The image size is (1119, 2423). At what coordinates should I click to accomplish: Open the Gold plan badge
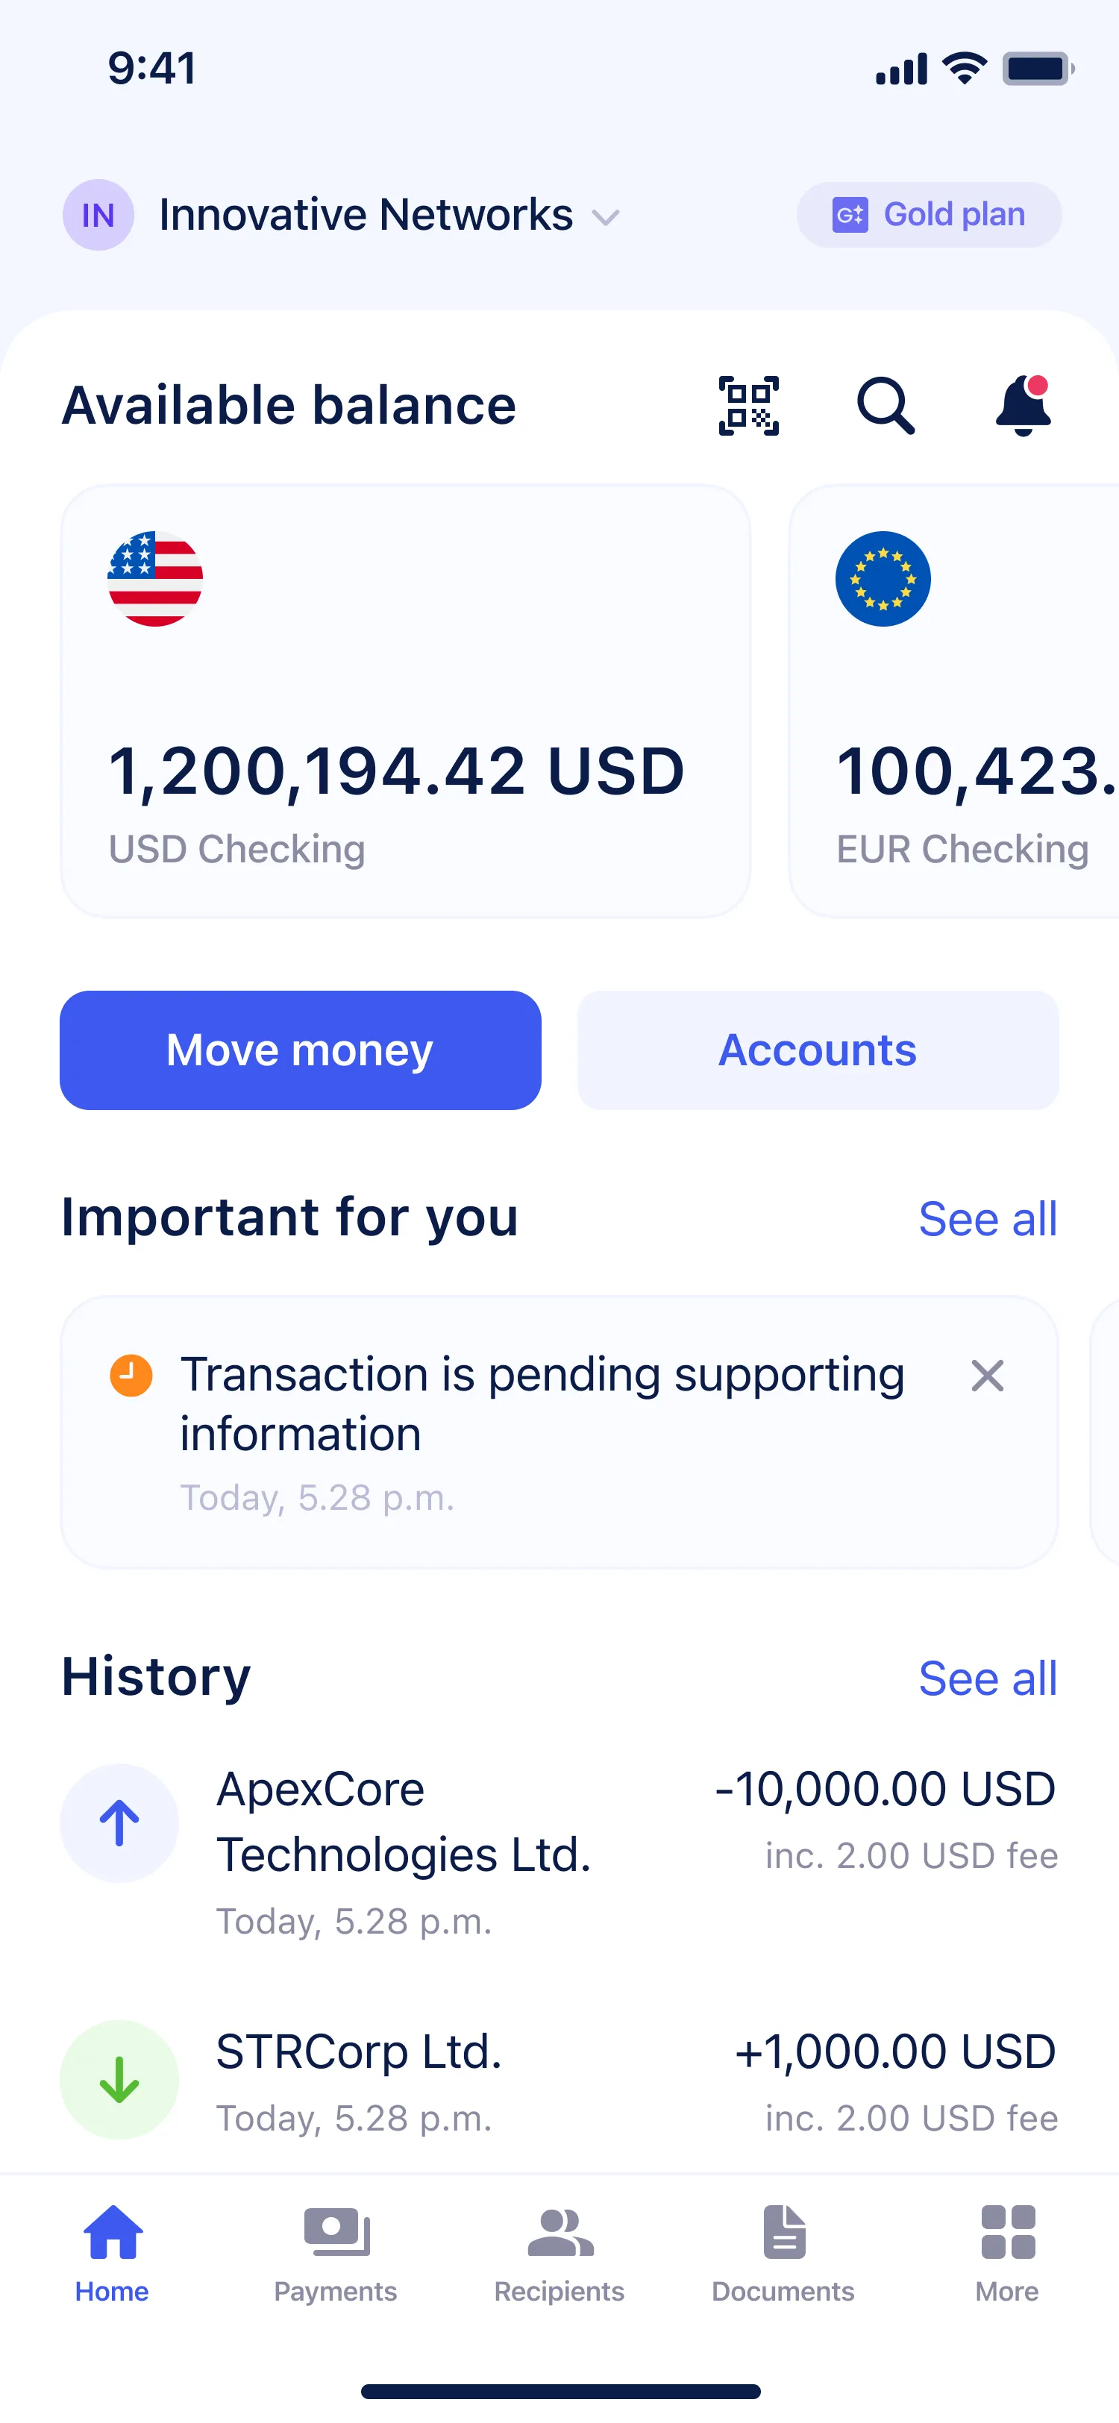929,214
